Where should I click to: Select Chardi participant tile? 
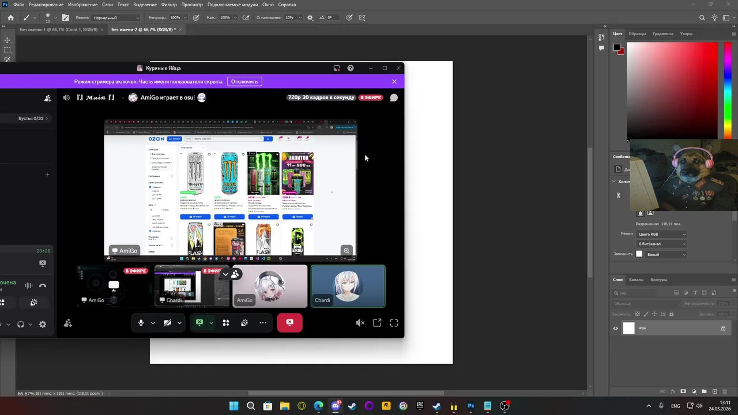348,286
